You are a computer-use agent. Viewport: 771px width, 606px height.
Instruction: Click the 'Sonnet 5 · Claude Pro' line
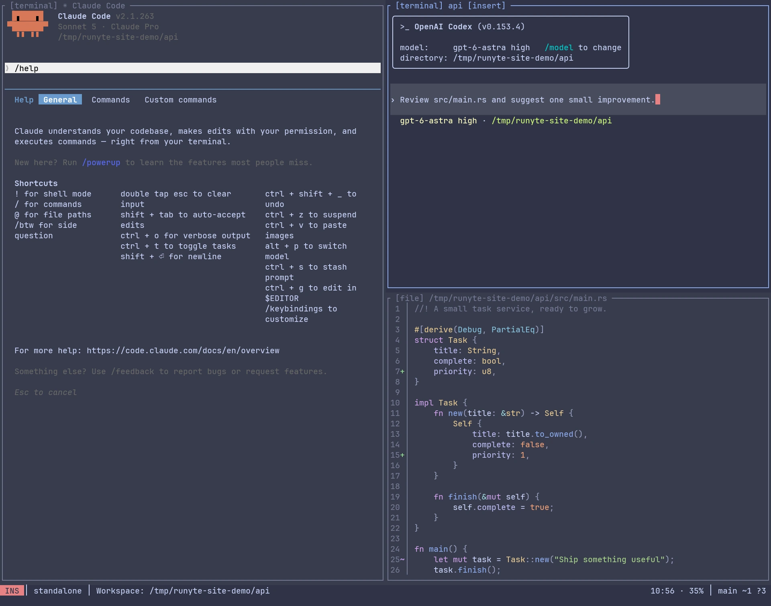tap(108, 27)
